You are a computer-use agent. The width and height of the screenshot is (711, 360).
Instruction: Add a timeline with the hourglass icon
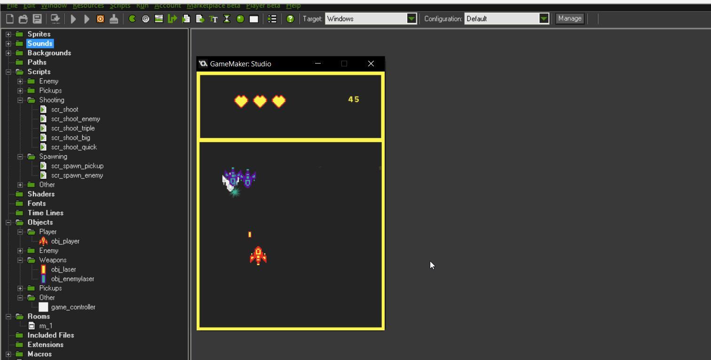[x=227, y=19]
